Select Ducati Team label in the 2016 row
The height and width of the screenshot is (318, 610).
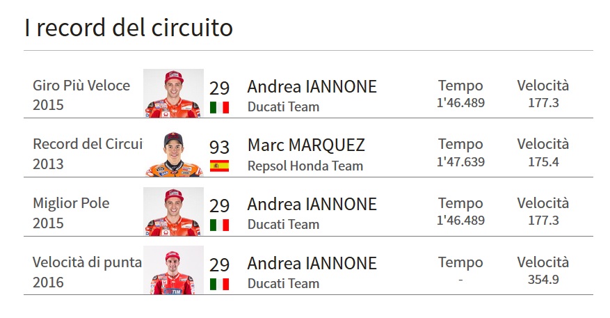click(284, 284)
